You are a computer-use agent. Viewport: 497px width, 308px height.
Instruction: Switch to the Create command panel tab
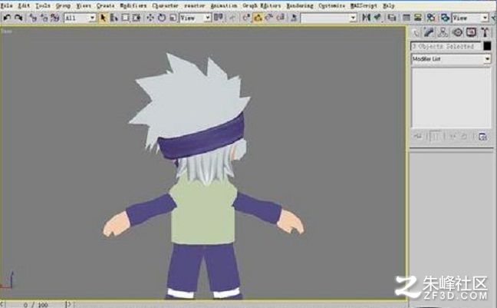(x=416, y=32)
